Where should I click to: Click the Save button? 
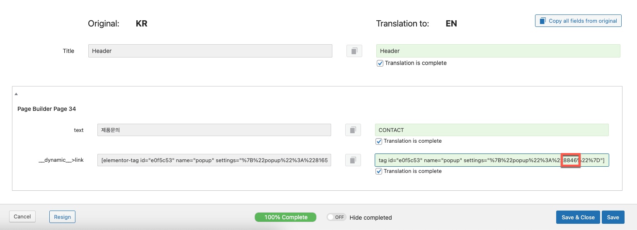coord(613,217)
